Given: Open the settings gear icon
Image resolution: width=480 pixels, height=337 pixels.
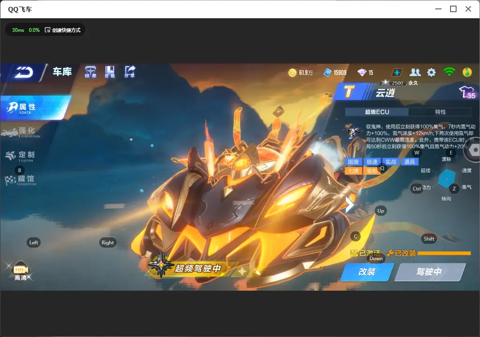Looking at the screenshot, I should tap(431, 73).
